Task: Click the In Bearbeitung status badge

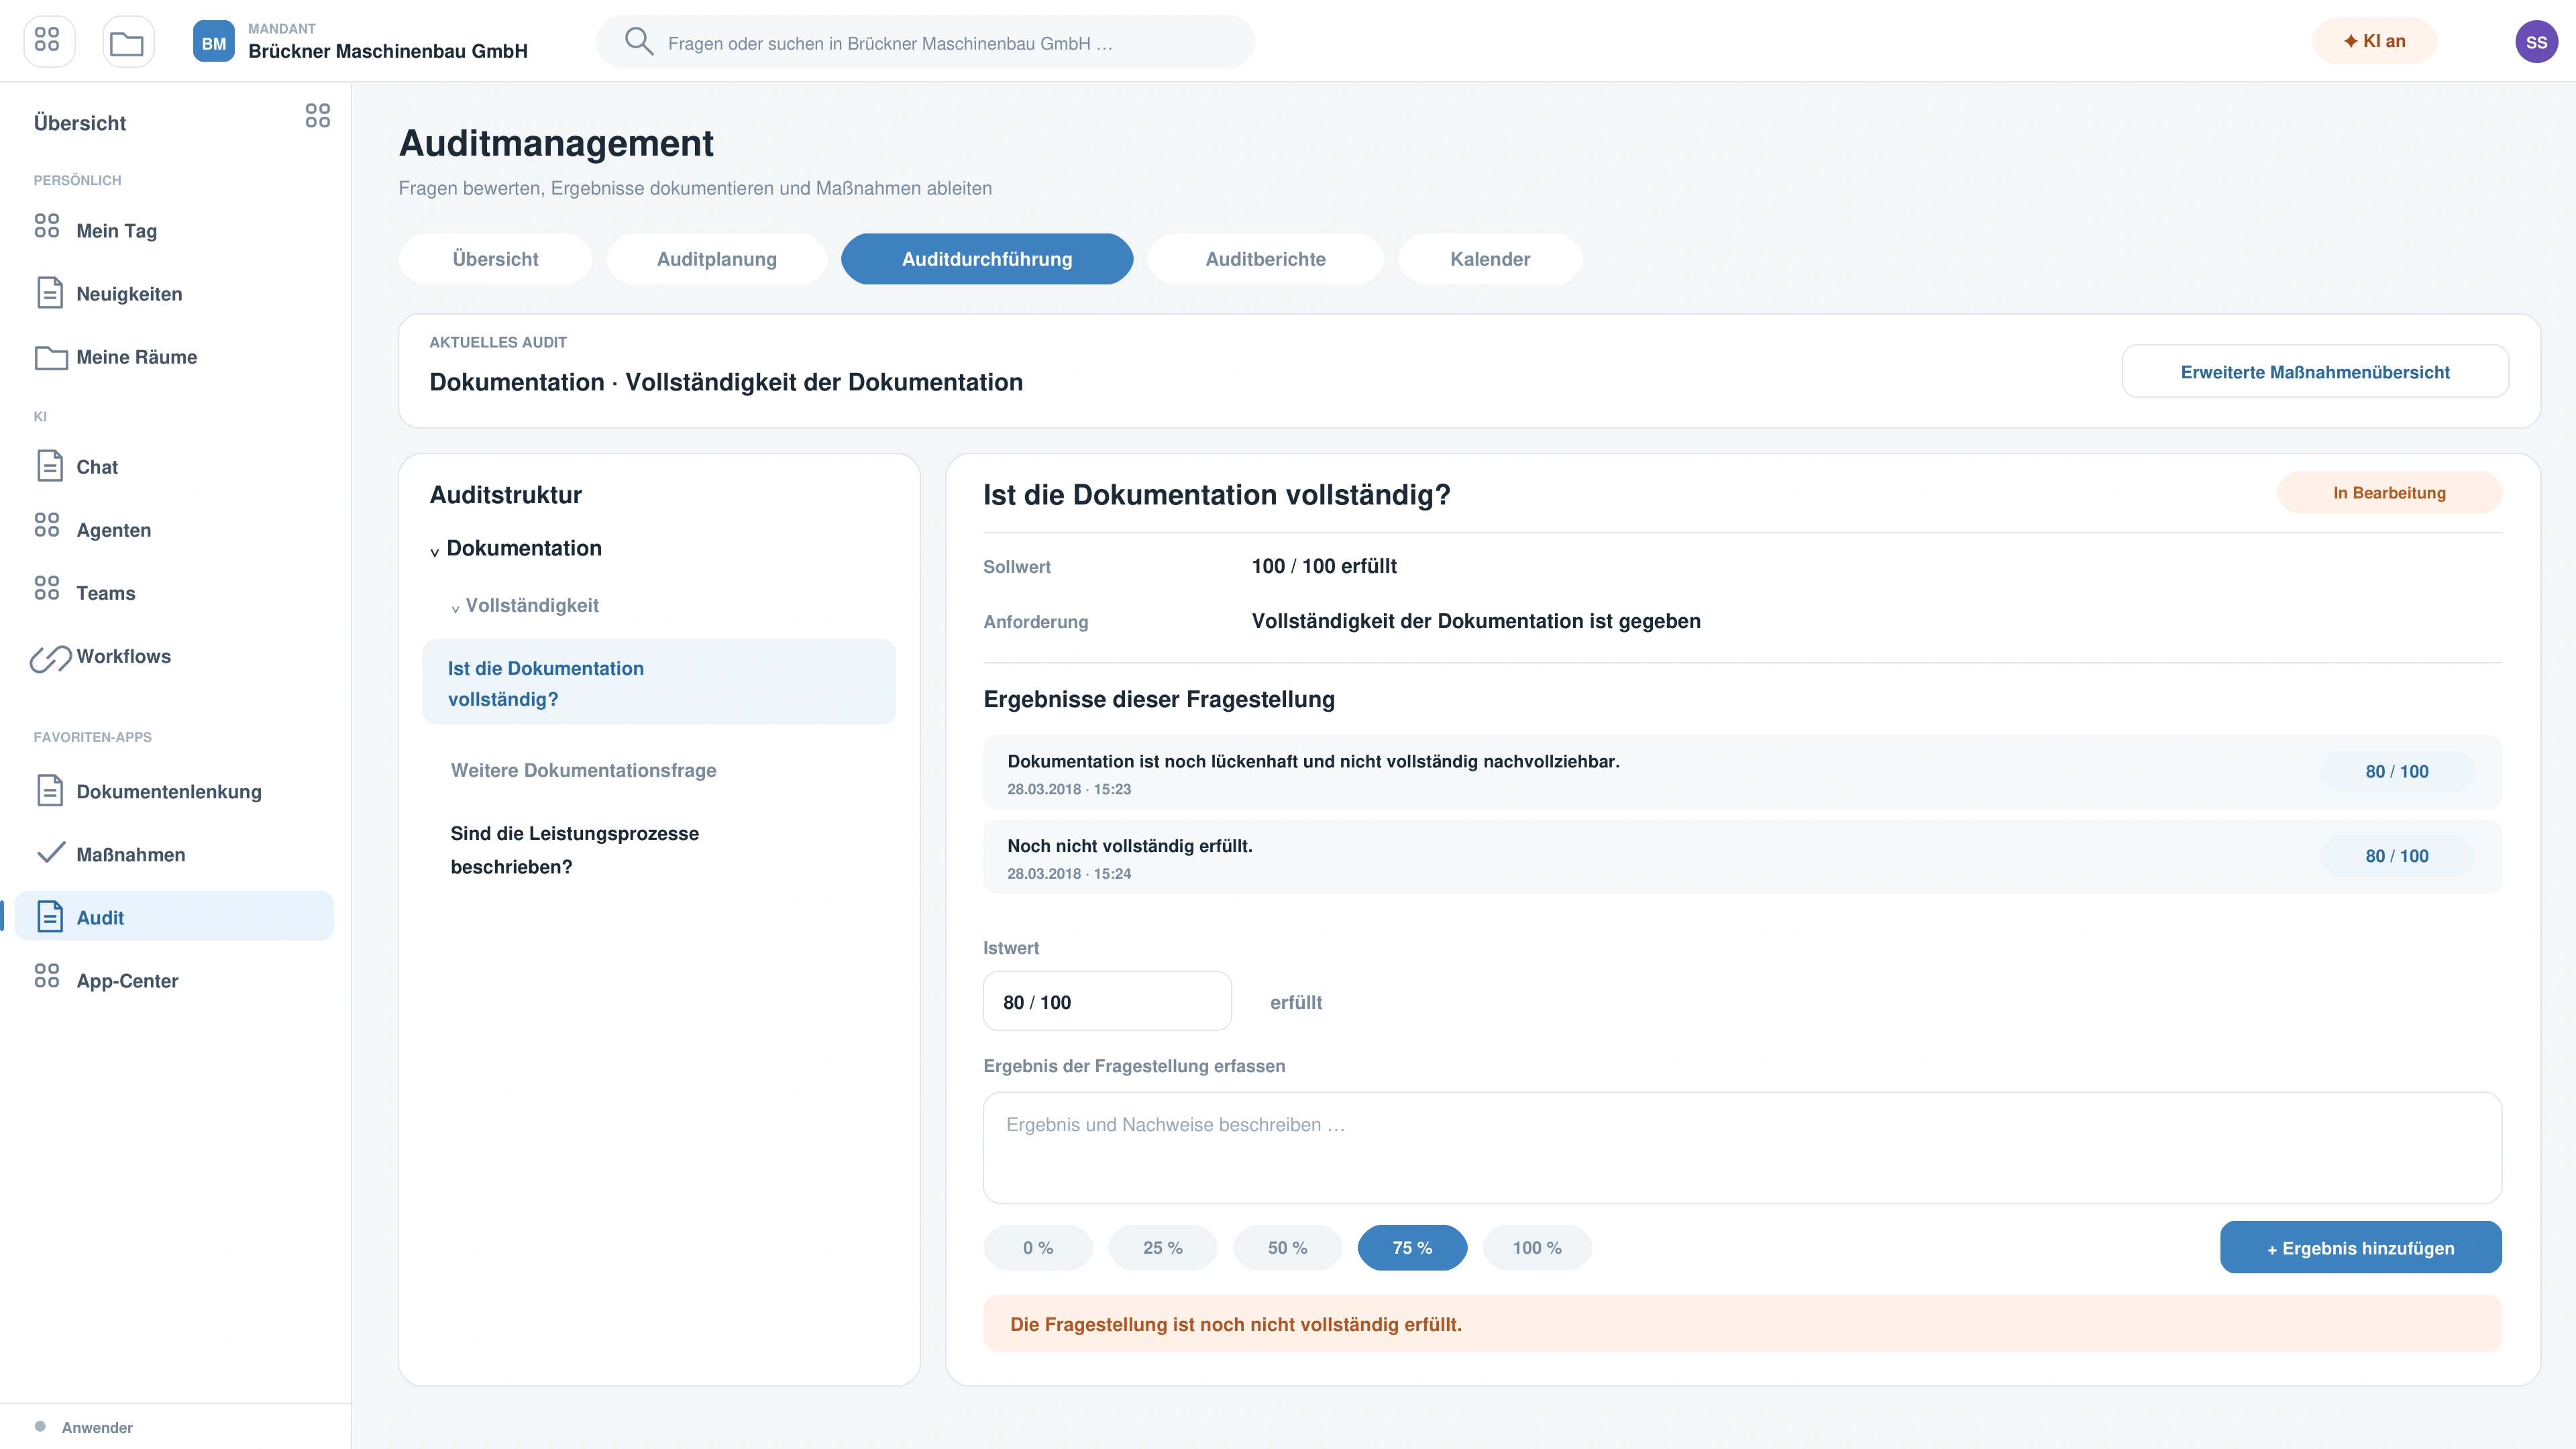Action: (x=2390, y=493)
